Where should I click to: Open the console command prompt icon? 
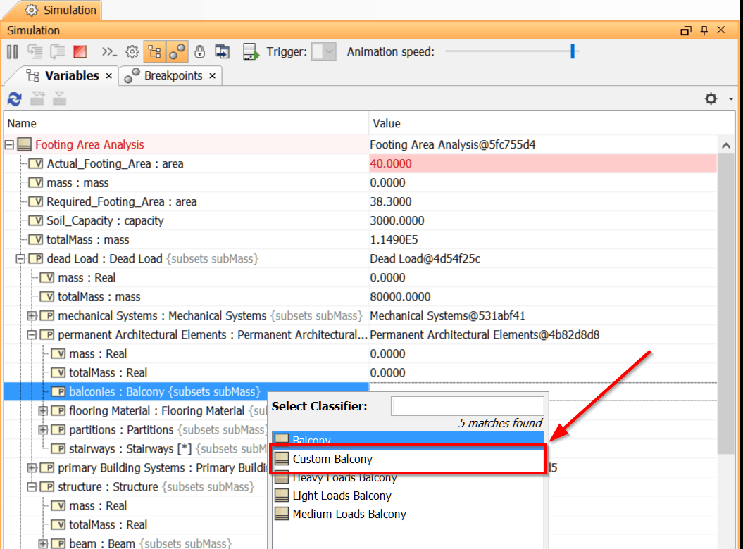tap(109, 51)
